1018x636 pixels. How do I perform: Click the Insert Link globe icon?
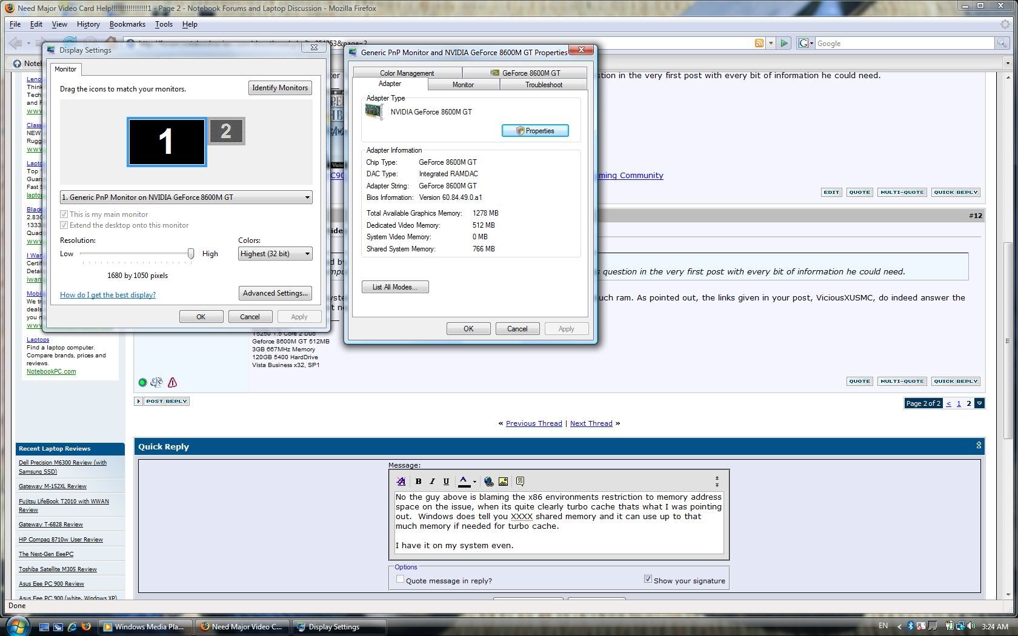pyautogui.click(x=488, y=482)
